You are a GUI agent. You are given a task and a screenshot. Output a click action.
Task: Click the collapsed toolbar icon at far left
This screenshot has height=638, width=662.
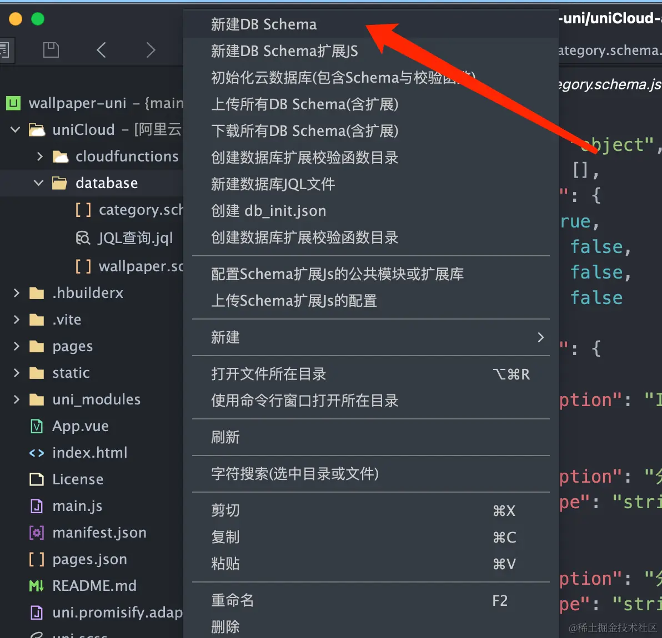point(6,50)
